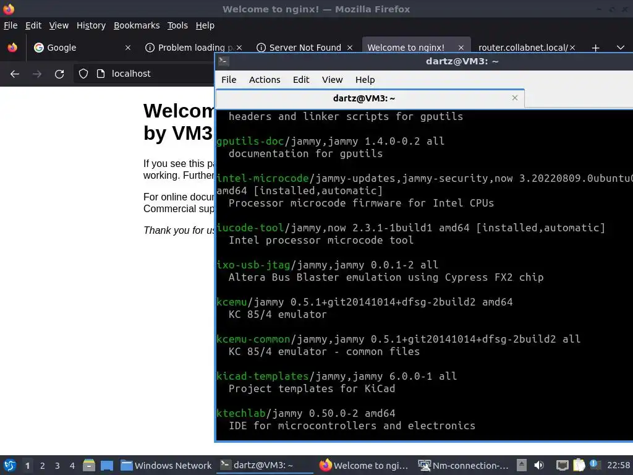633x475 pixels.
Task: Close the Problem loading page tab
Action: point(239,48)
